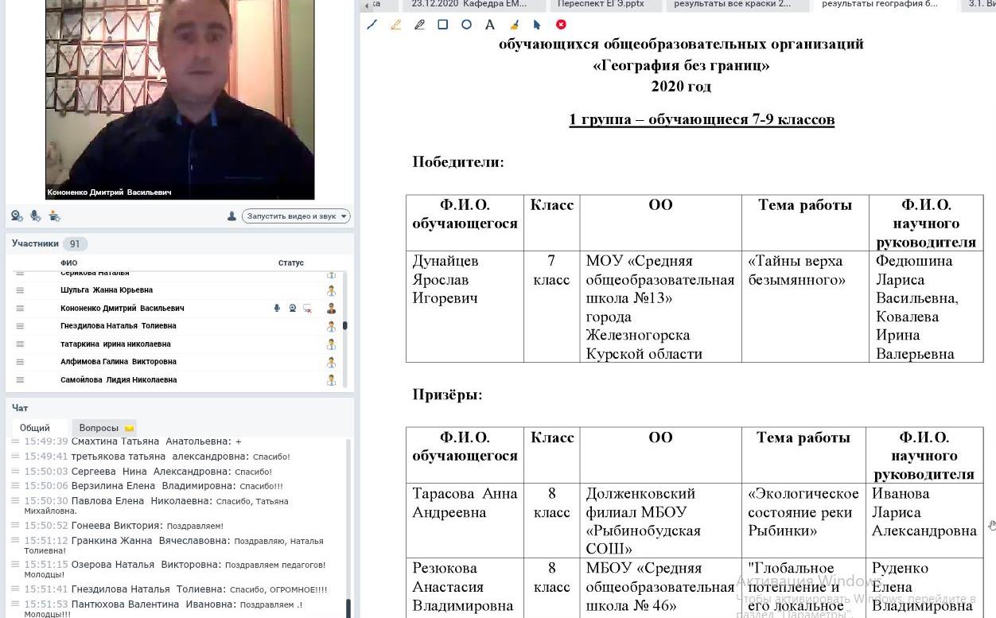Select the broom clear-annotations tool
The image size is (996, 618).
514,25
